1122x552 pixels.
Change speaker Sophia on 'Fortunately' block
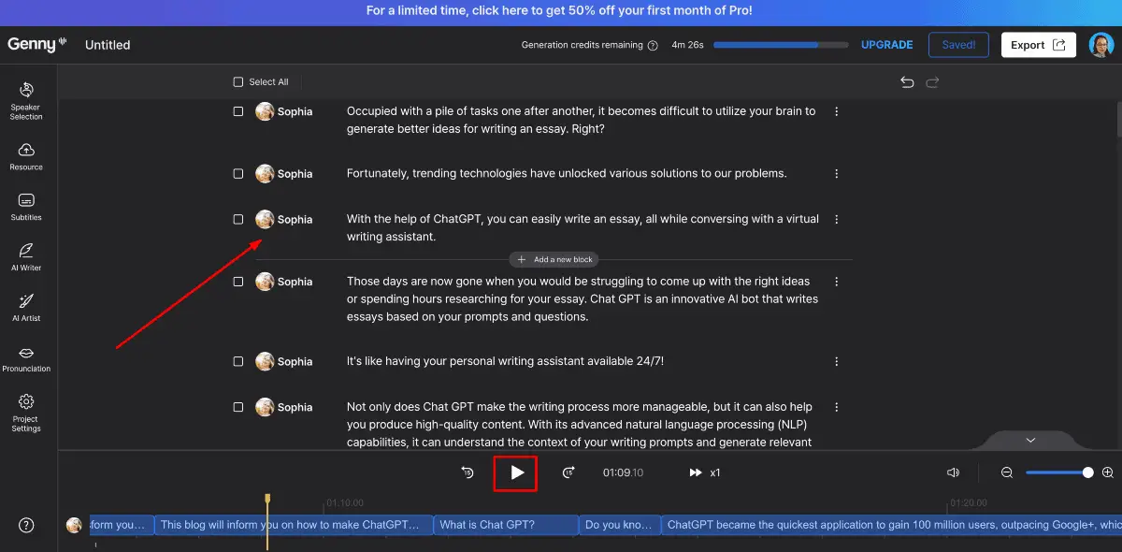(284, 174)
